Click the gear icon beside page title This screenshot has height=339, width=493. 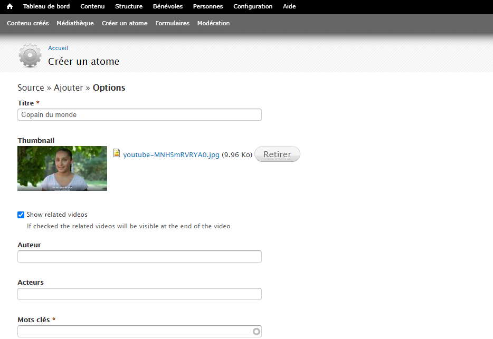tap(30, 55)
